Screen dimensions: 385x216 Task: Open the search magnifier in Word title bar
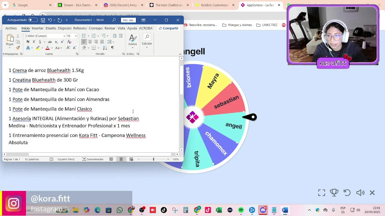(114, 20)
